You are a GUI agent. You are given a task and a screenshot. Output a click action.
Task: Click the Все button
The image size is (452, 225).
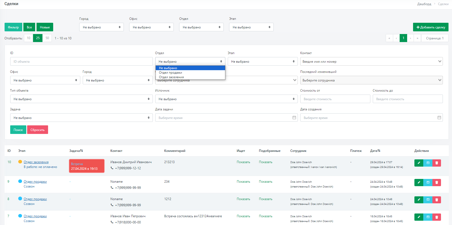tap(29, 27)
